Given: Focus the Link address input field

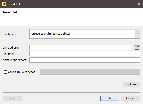Looking at the screenshot, I should (x=80, y=48).
